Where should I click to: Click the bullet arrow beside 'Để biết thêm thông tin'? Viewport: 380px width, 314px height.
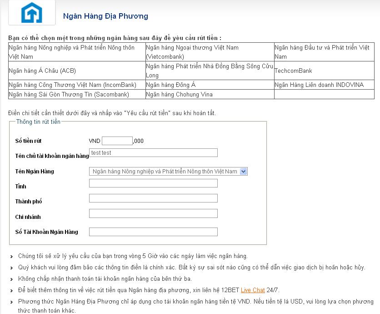click(x=12, y=290)
